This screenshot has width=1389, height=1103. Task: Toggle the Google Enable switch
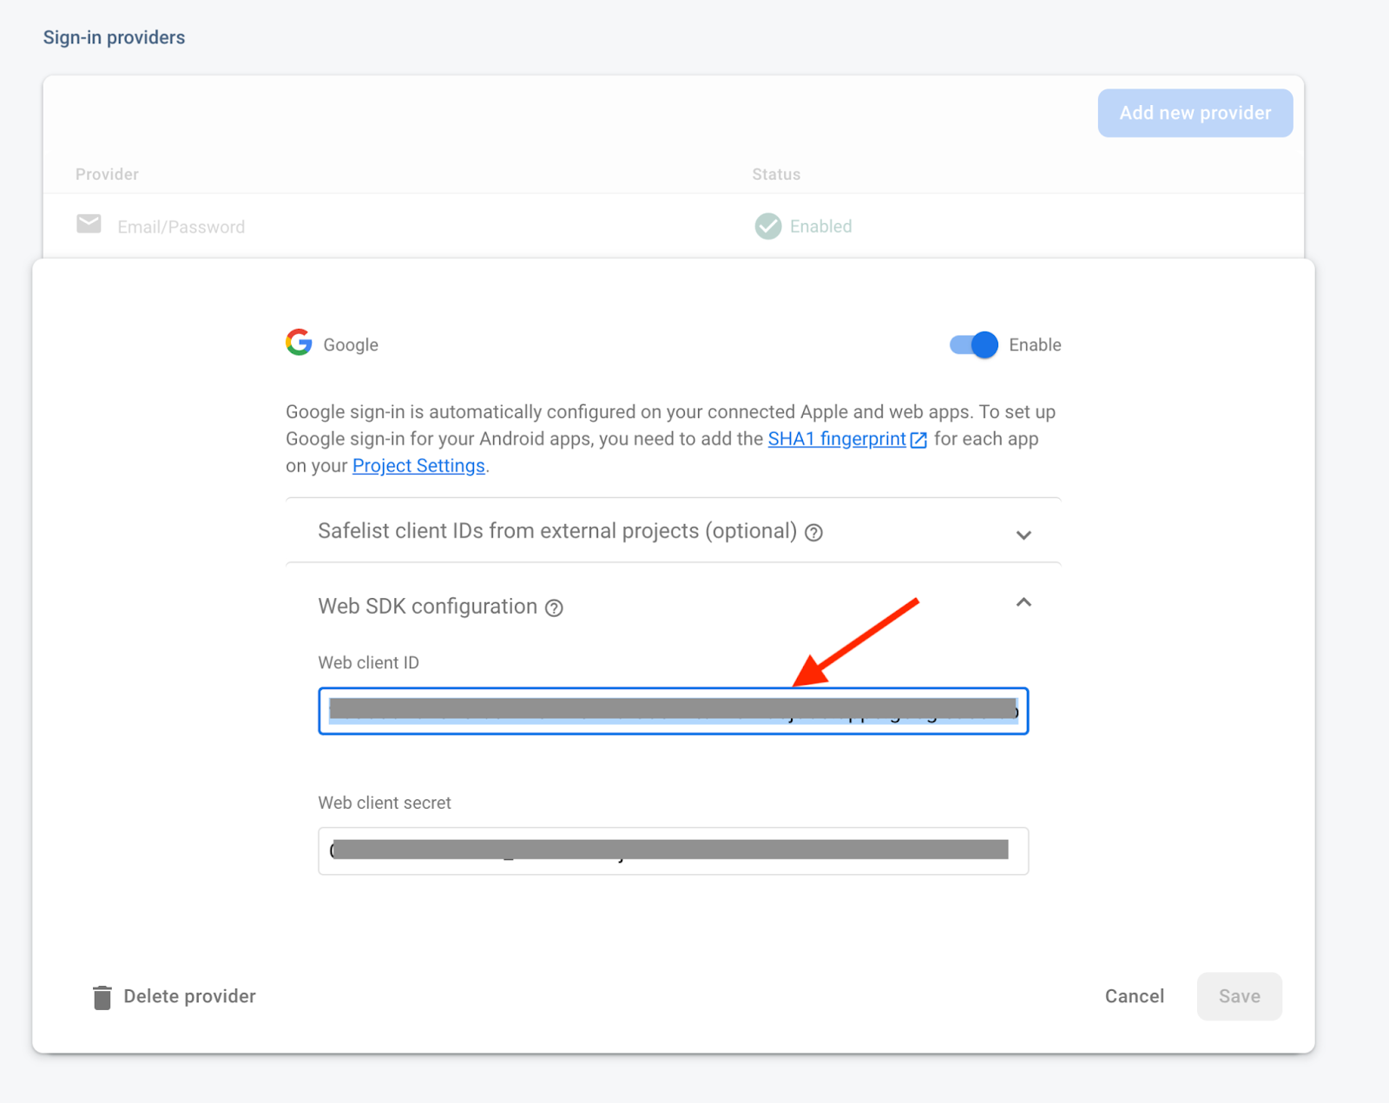(x=973, y=345)
